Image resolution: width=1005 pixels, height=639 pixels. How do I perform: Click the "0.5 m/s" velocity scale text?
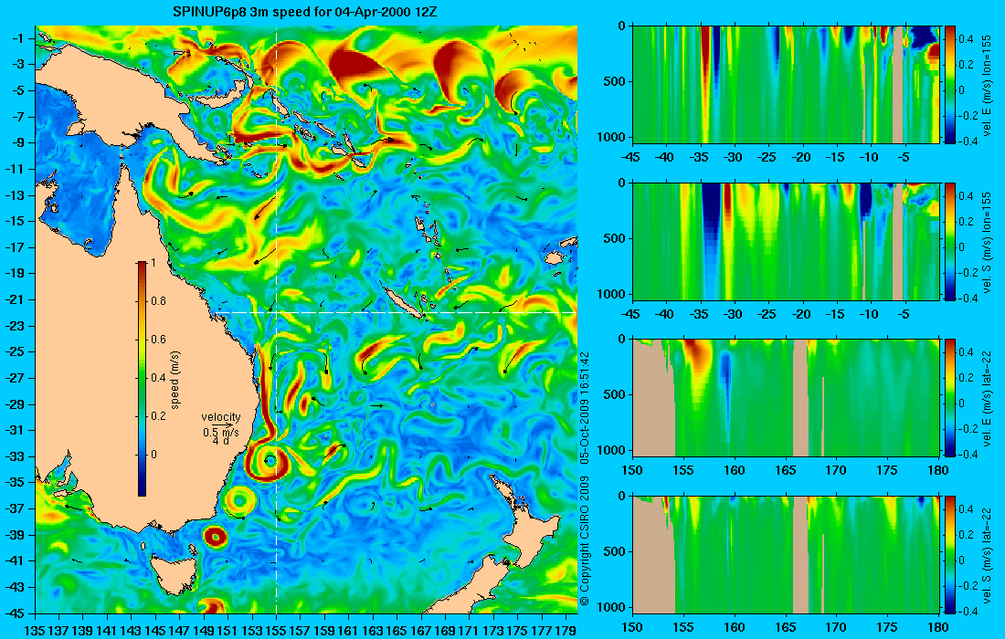pyautogui.click(x=220, y=432)
